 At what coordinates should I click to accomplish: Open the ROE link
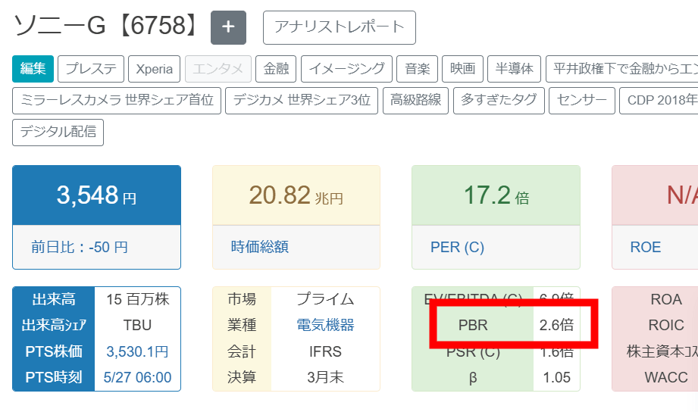click(646, 247)
